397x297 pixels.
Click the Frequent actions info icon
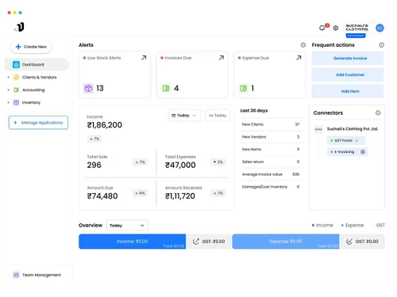pyautogui.click(x=381, y=45)
